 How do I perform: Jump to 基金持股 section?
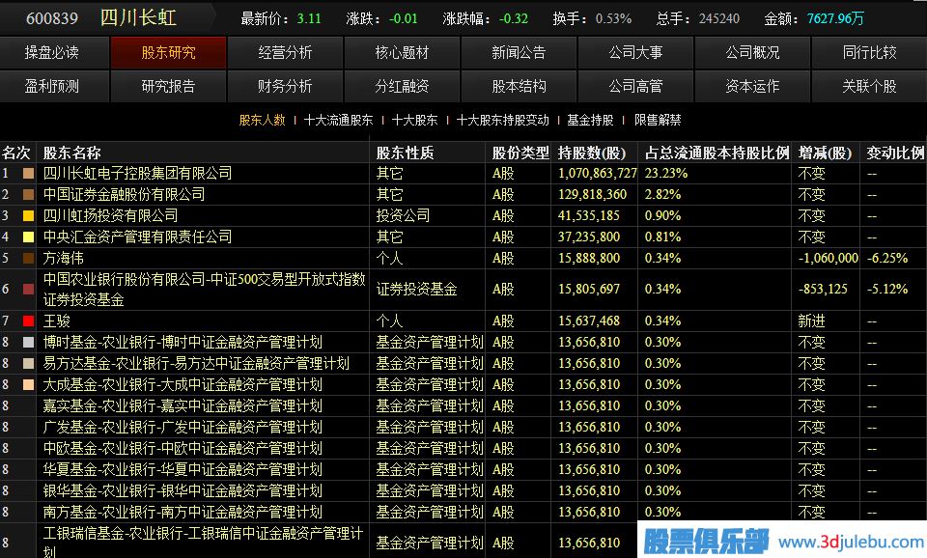pyautogui.click(x=590, y=120)
